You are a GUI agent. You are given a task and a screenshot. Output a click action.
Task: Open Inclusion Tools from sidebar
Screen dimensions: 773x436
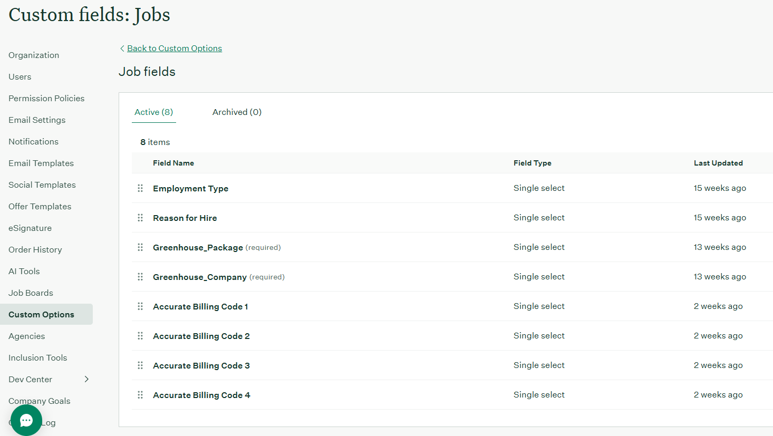click(x=38, y=358)
